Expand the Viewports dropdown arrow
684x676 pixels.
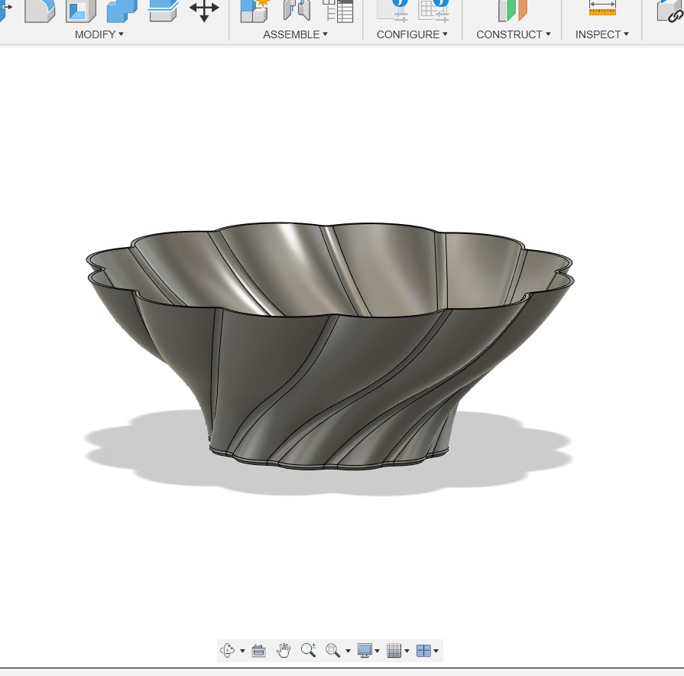436,651
